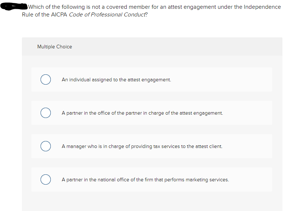Select radio button for tax services manager answer

click(46, 147)
